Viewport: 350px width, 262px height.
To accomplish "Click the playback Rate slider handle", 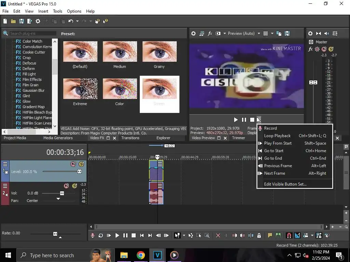I will point(55,234).
